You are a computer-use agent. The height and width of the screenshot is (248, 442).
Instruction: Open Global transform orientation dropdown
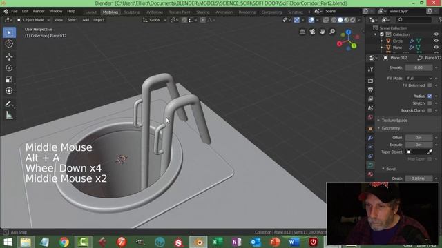click(x=155, y=20)
